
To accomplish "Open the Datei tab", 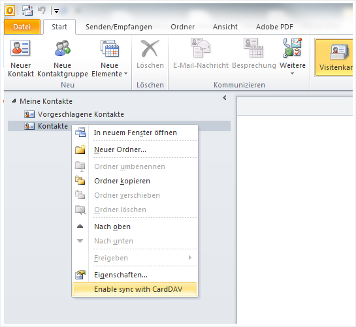I will pyautogui.click(x=22, y=27).
